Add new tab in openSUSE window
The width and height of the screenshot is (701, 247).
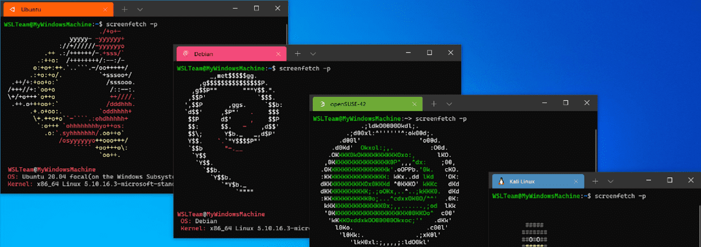coord(434,104)
